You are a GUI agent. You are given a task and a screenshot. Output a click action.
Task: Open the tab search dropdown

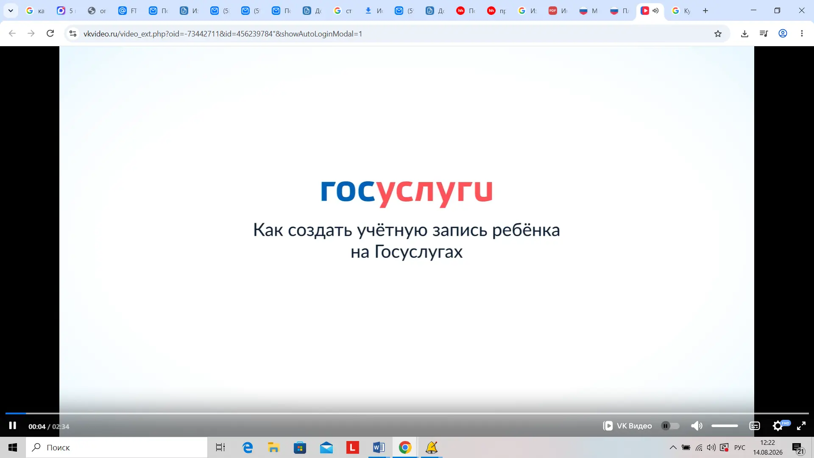click(11, 11)
